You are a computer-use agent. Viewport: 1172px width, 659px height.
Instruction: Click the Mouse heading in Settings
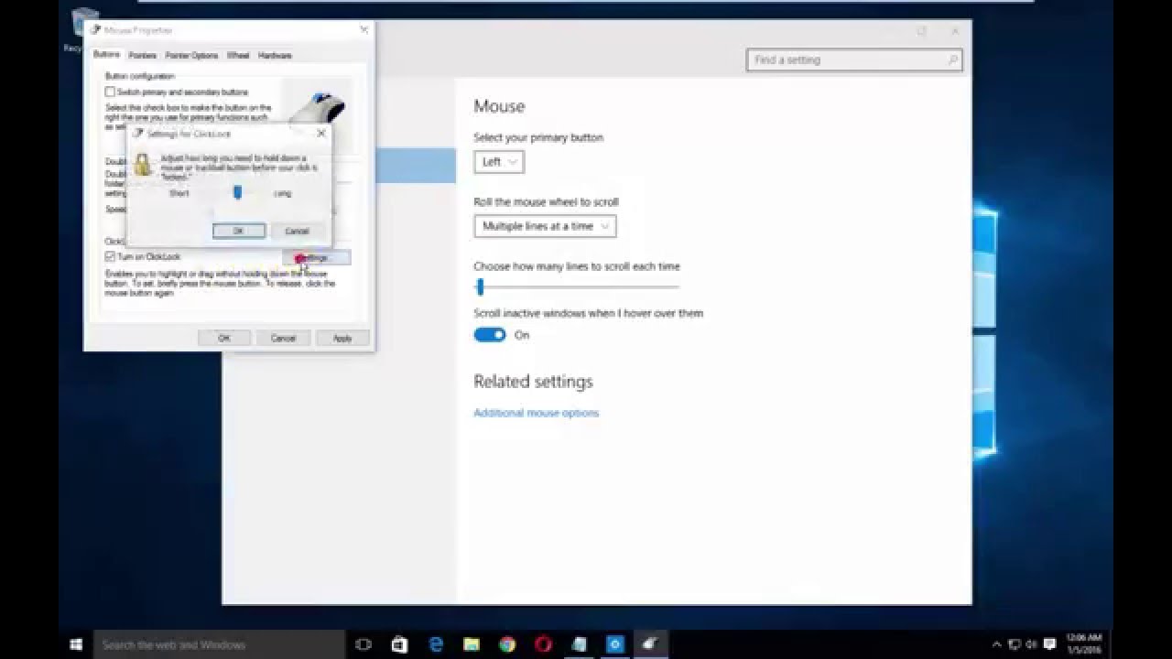(x=499, y=106)
